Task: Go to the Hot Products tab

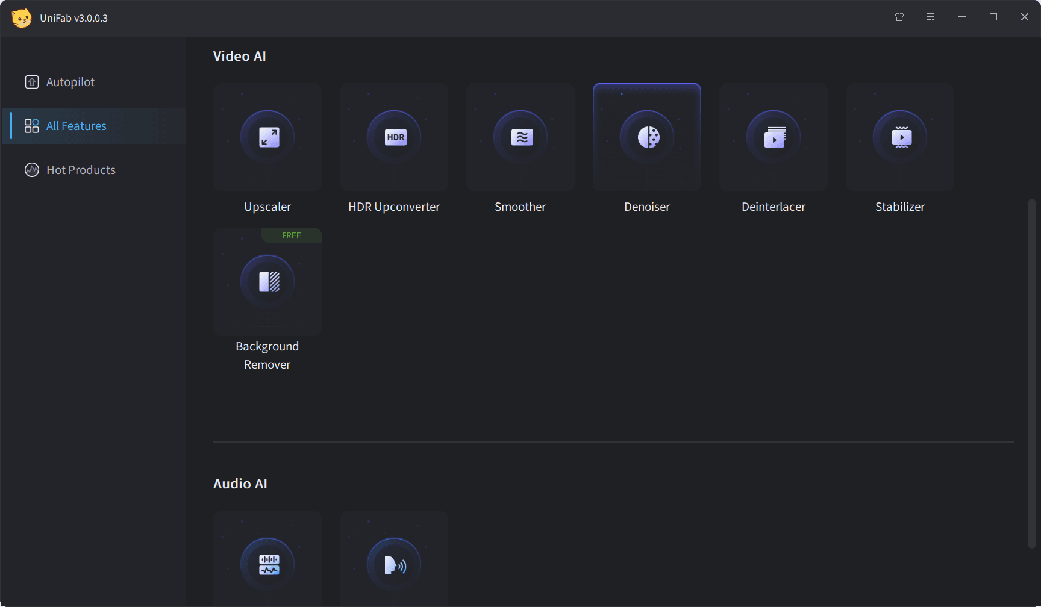Action: [x=95, y=170]
